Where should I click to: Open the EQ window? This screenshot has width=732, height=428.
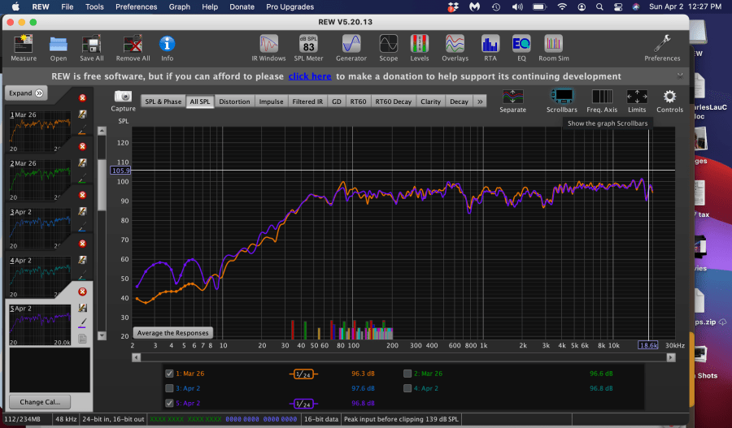point(521,48)
